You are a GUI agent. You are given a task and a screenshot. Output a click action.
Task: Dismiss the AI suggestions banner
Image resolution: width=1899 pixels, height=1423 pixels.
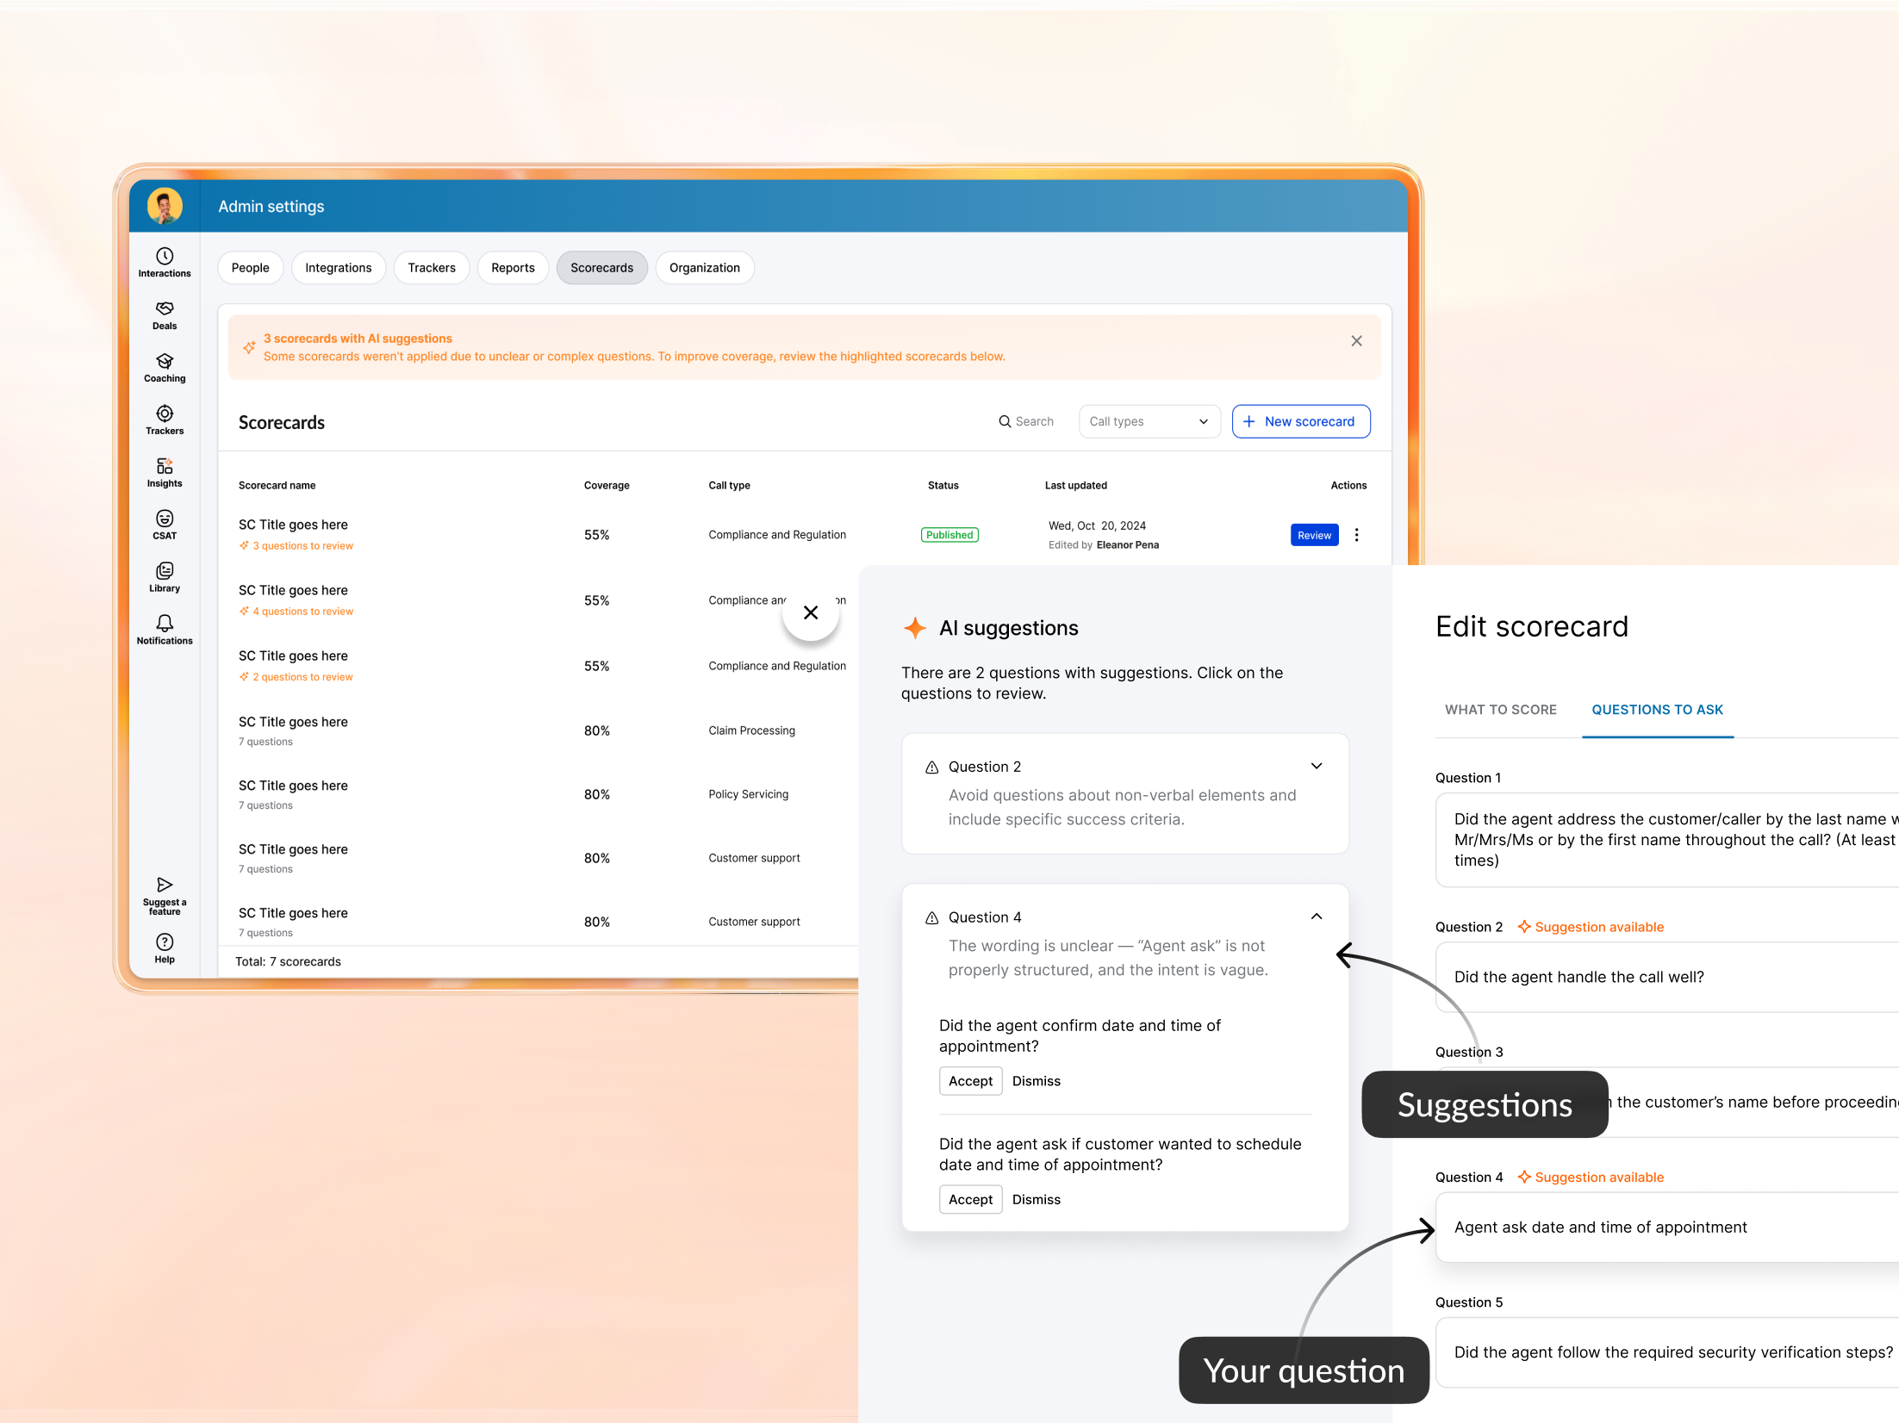pos(1356,341)
